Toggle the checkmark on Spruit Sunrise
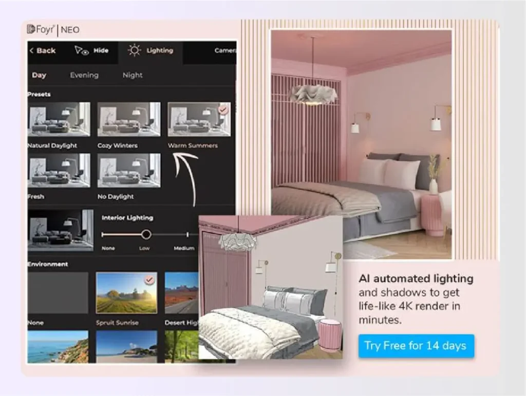This screenshot has height=396, width=526. click(149, 279)
